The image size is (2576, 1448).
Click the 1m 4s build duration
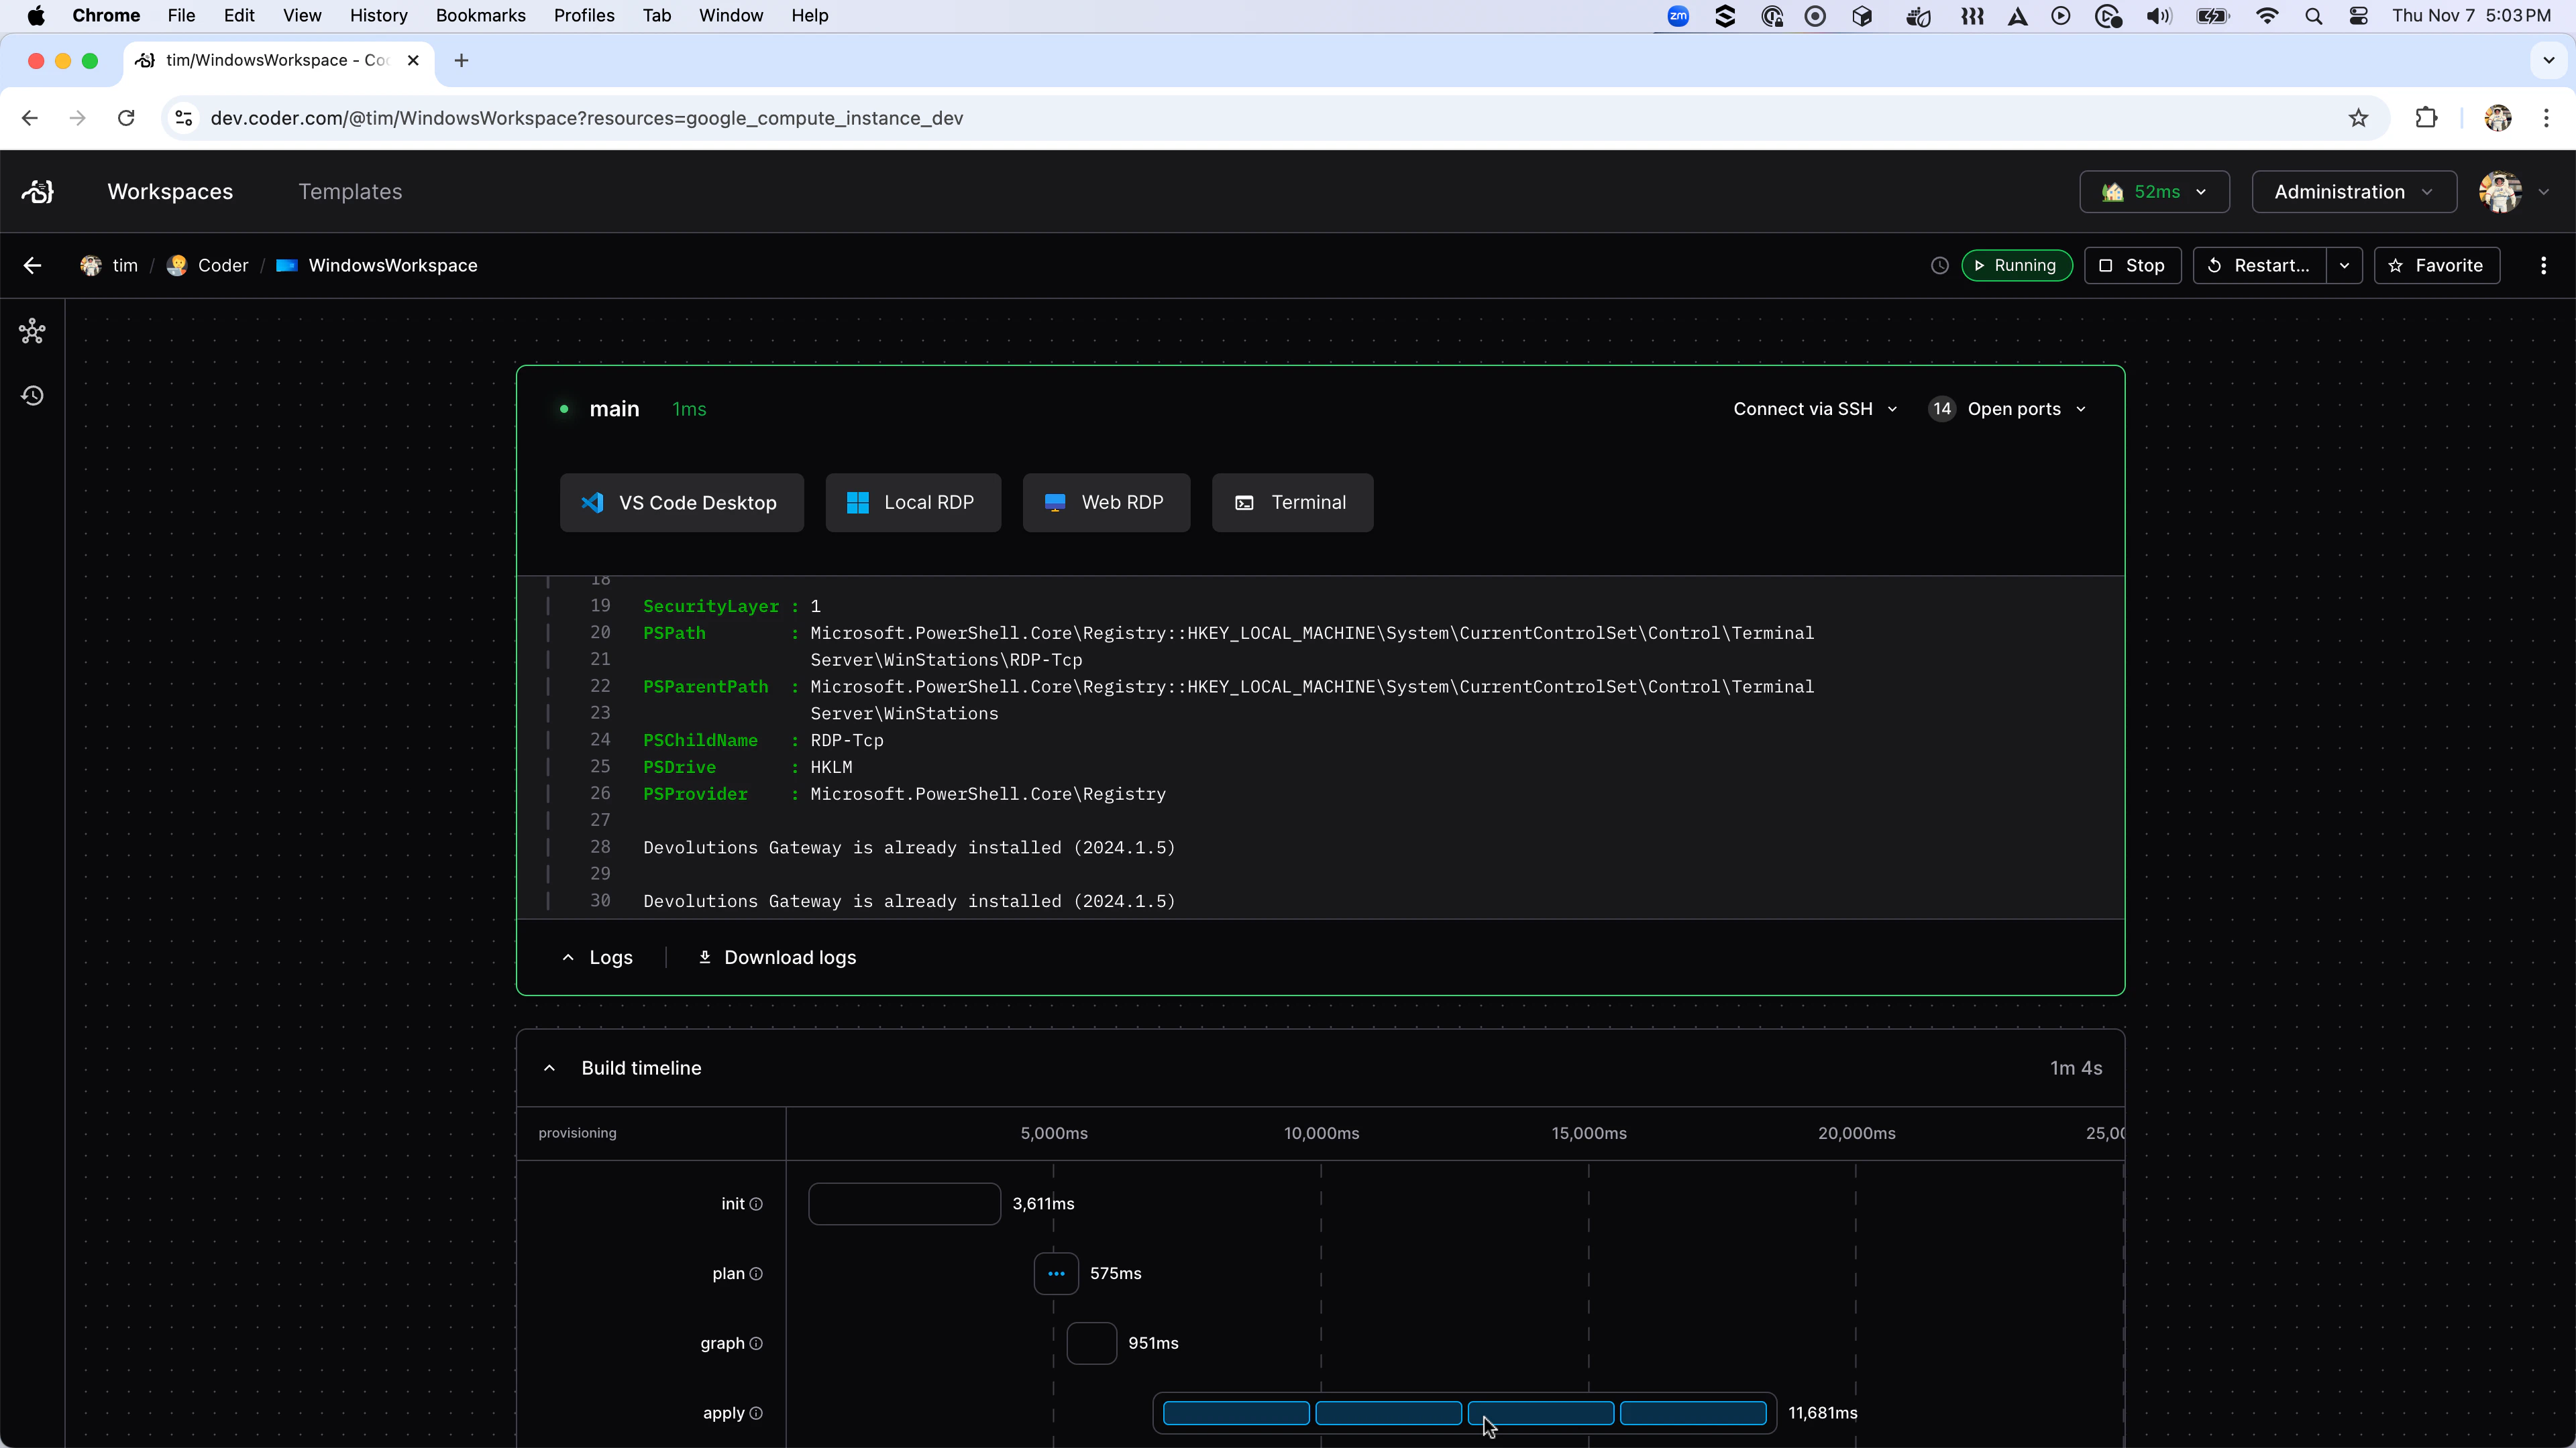tap(2076, 1069)
